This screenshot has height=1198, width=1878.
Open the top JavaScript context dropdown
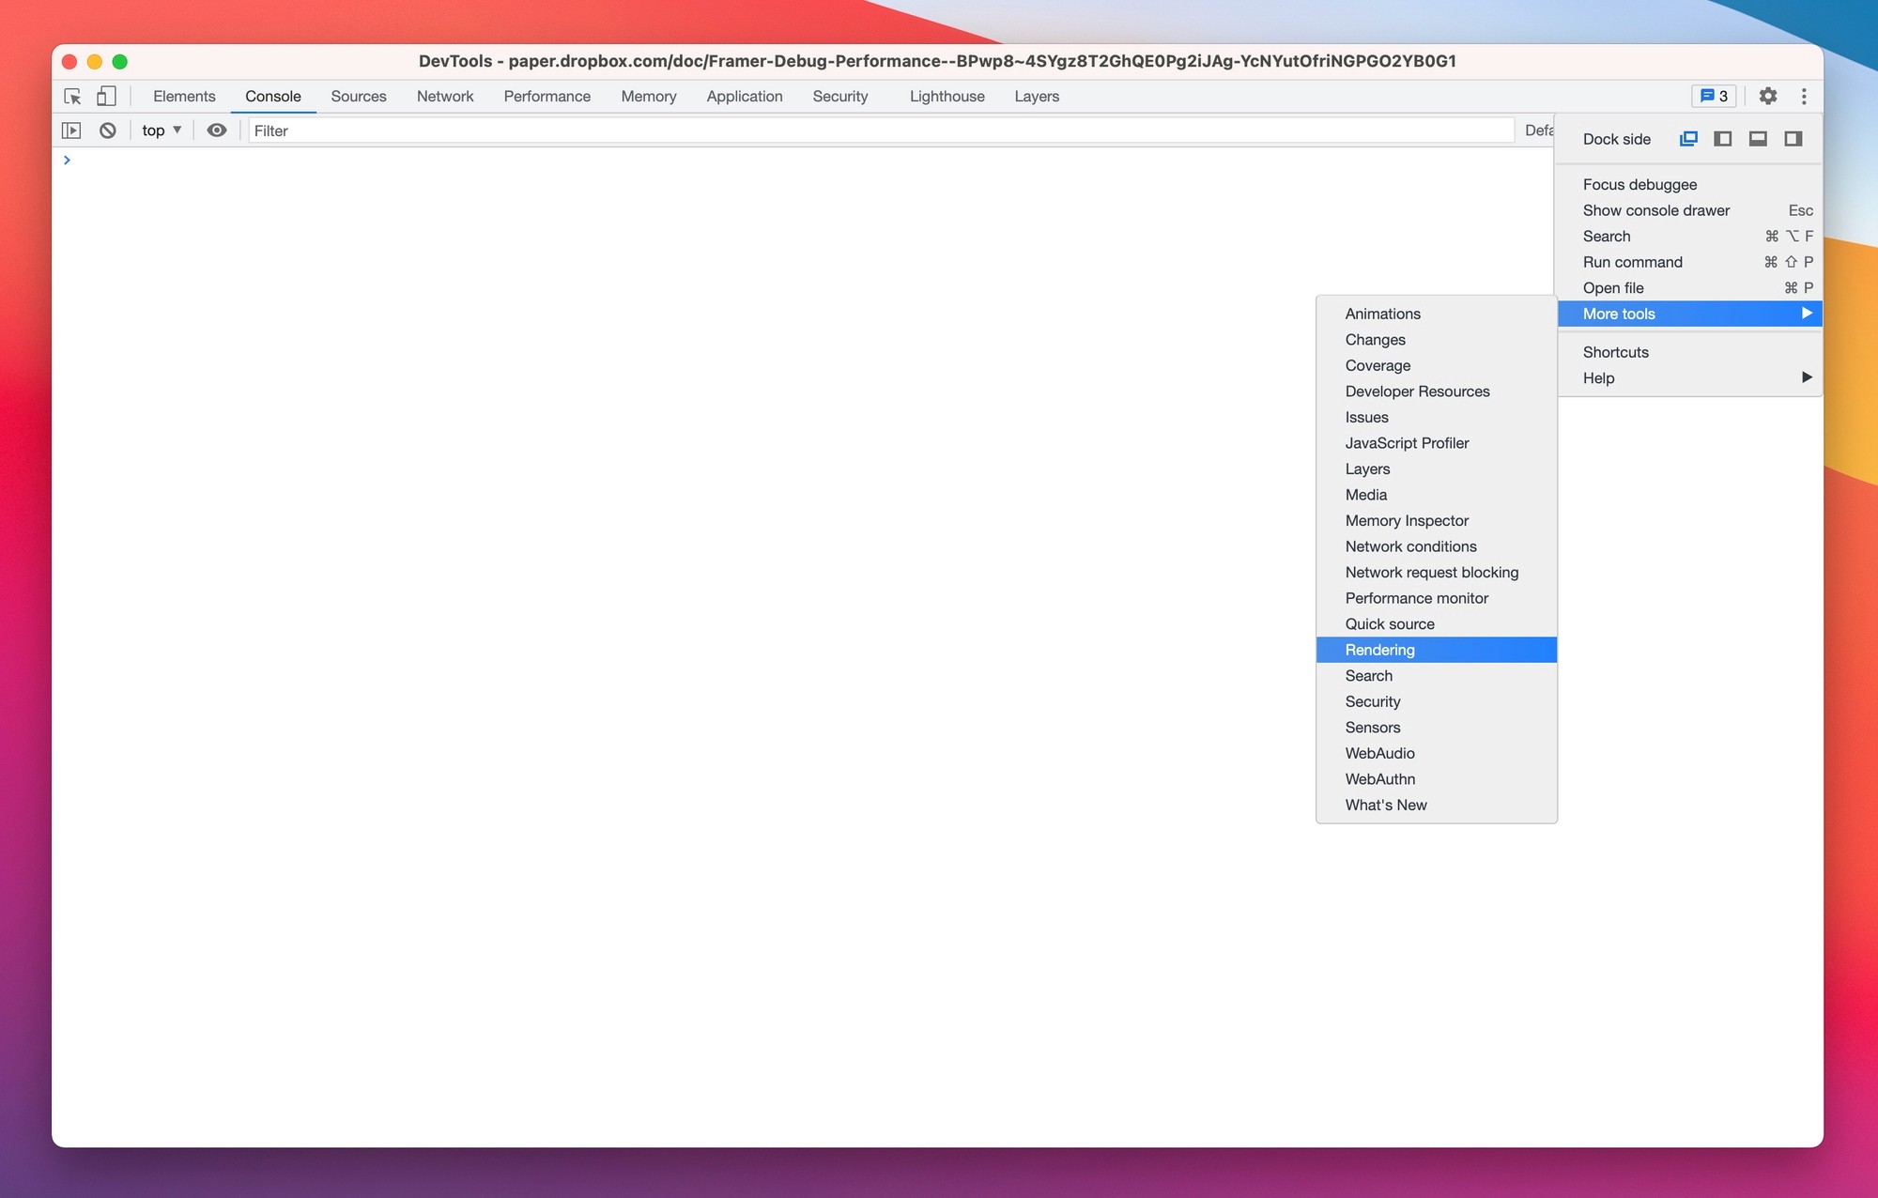coord(162,131)
